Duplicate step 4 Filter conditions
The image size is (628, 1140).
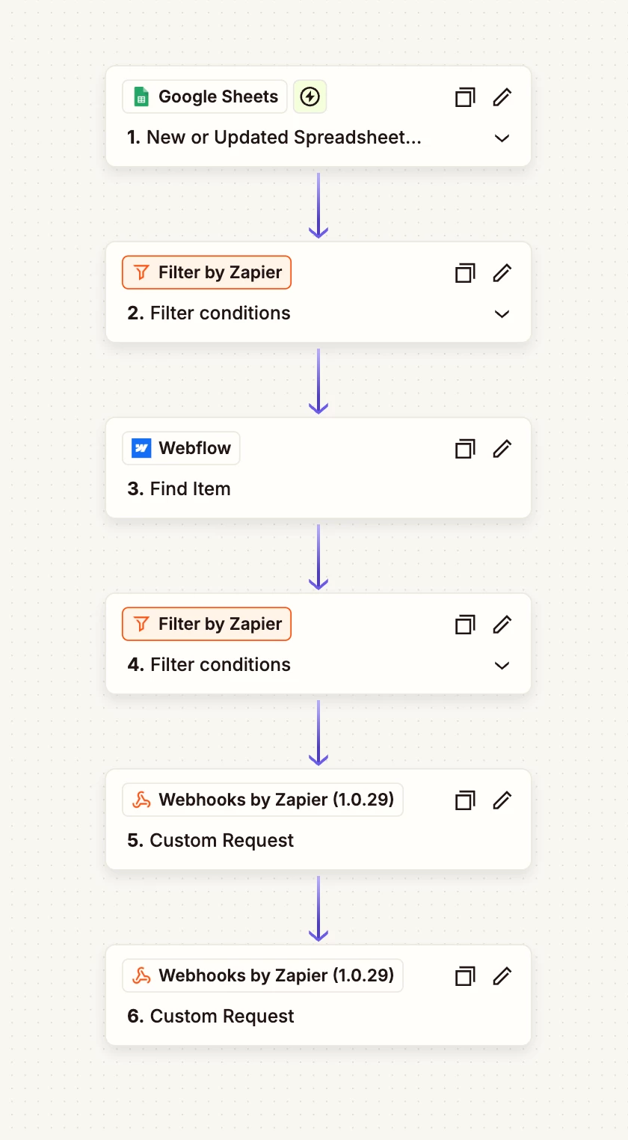[465, 625]
